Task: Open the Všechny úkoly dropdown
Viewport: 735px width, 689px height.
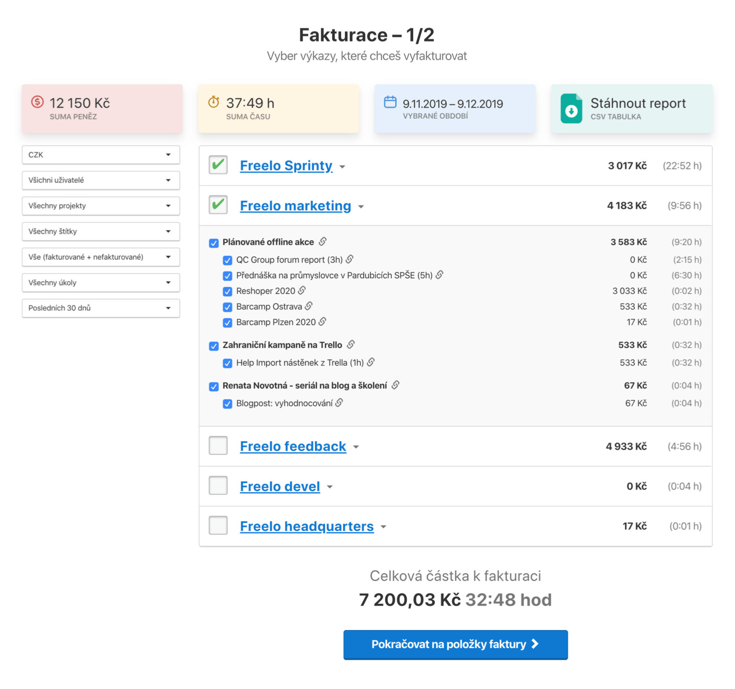Action: [101, 282]
